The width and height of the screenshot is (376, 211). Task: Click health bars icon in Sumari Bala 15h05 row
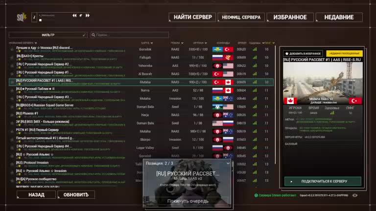(x=255, y=106)
